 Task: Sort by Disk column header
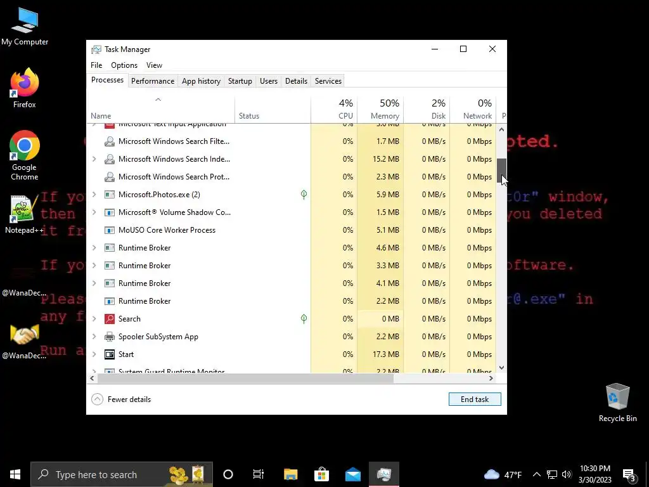point(427,110)
